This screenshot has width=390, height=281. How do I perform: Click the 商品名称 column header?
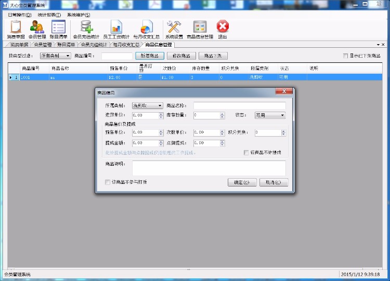[79, 69]
